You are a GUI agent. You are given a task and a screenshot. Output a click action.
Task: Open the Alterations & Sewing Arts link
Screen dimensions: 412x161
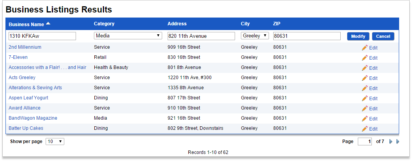(35, 88)
